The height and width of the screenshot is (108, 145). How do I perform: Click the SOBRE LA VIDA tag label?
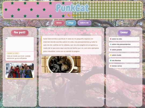13,53
